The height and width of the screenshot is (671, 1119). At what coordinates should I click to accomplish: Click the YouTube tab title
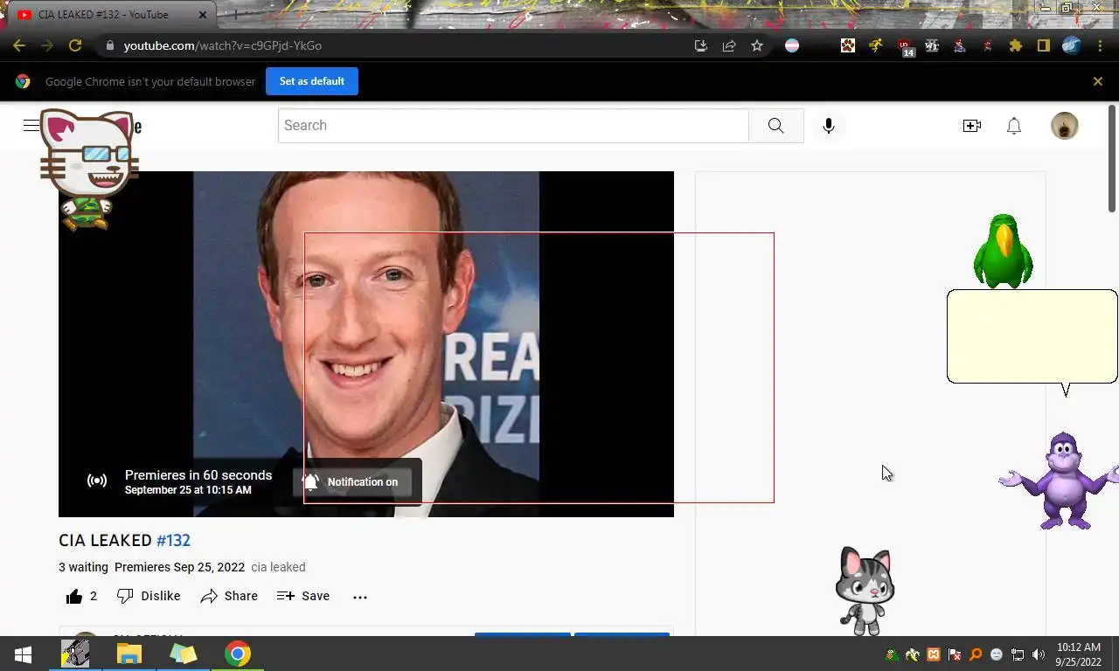[x=103, y=15]
